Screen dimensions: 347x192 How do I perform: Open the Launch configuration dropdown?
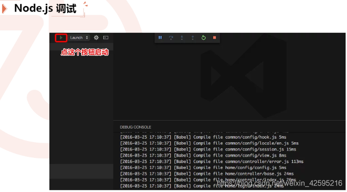79,38
